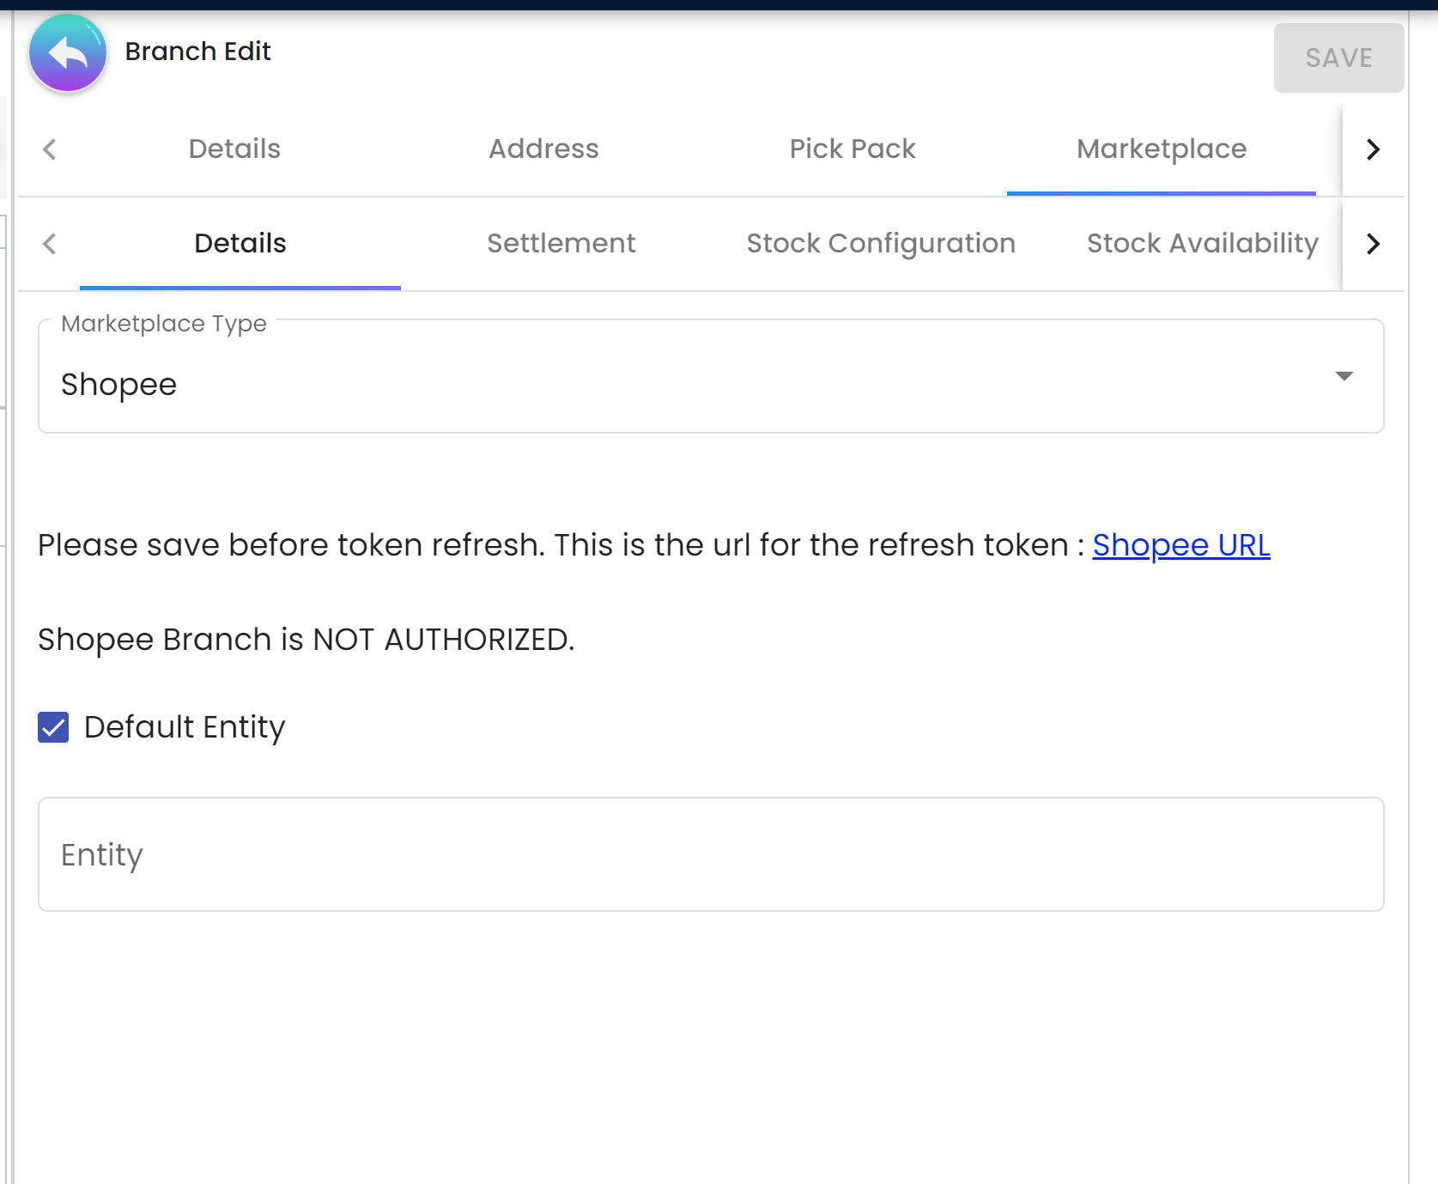Open the Stock Configuration sub-tab
The width and height of the screenshot is (1438, 1184).
[880, 244]
